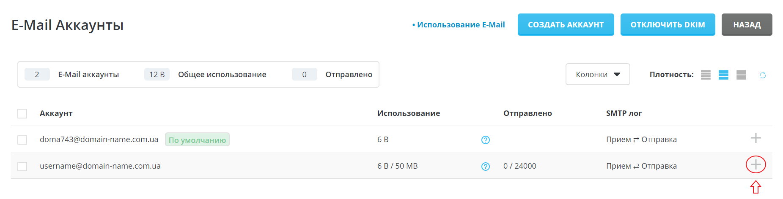Expand plus icon for doma743 account

[x=756, y=138]
